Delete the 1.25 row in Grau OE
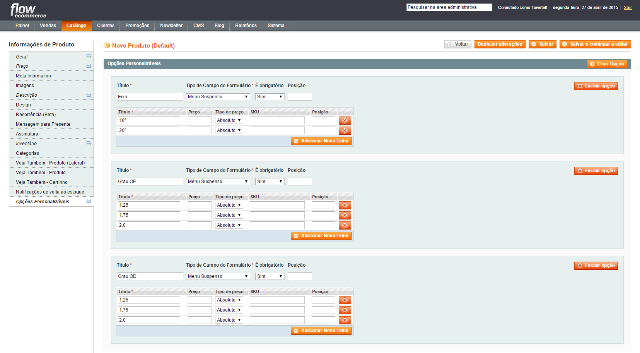The image size is (640, 353). 345,205
